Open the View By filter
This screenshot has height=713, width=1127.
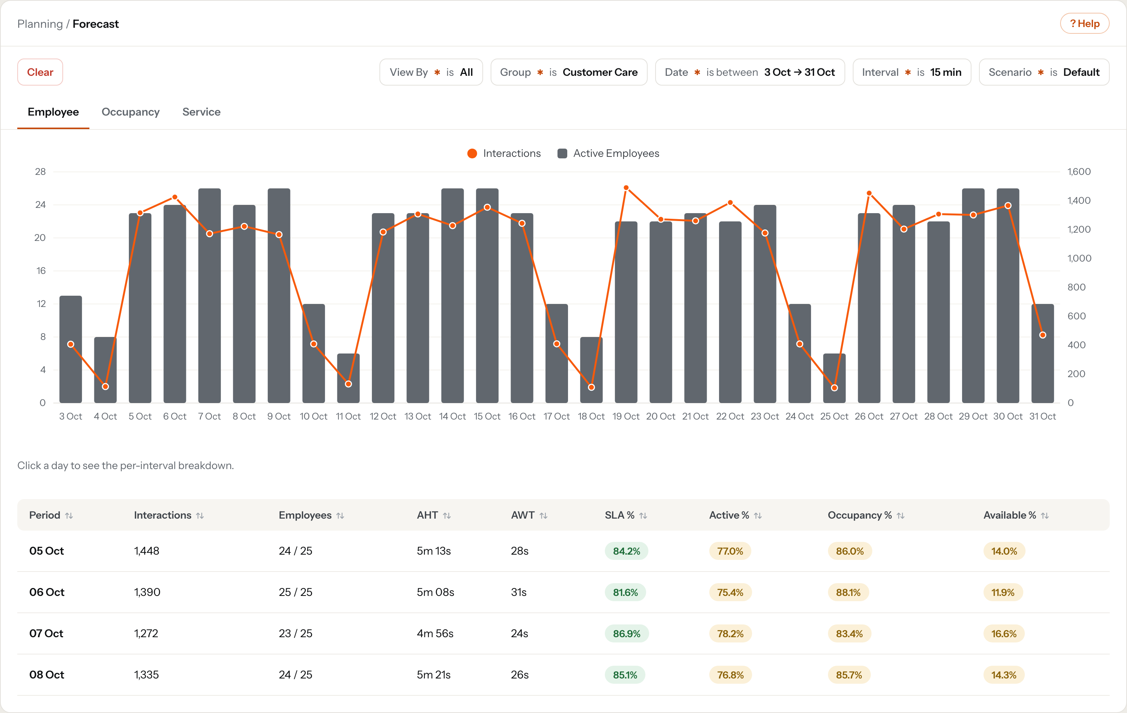tap(431, 72)
